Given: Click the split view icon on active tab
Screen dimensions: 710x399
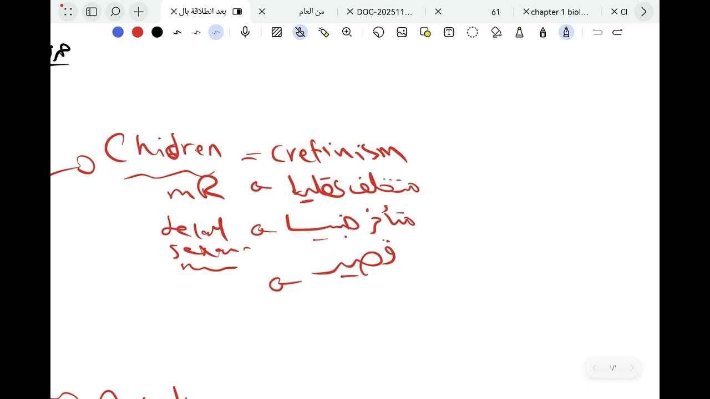Looking at the screenshot, I should 237,12.
